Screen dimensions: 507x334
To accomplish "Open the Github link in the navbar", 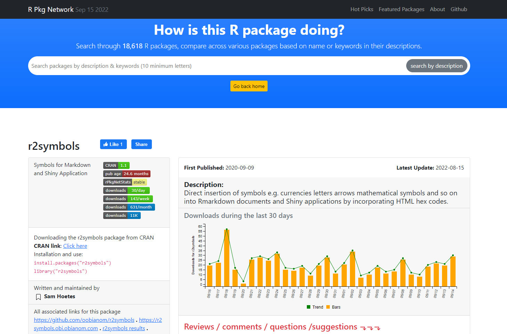I will (459, 9).
